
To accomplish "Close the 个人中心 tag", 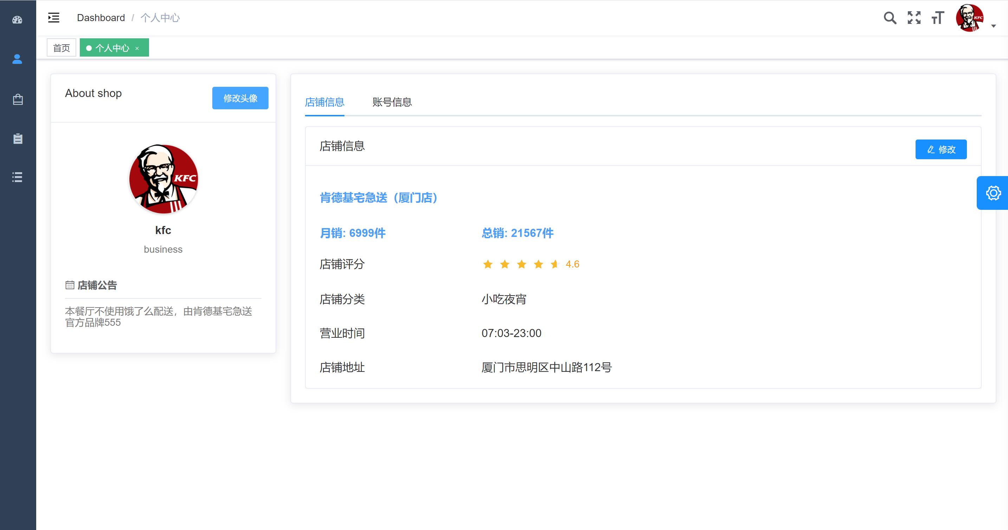I will (x=137, y=48).
